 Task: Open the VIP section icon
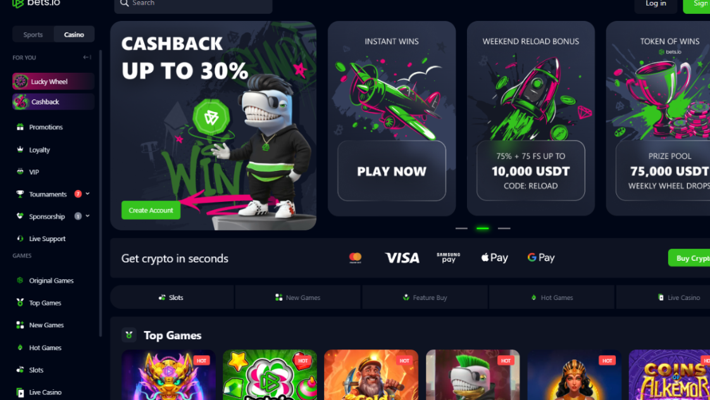(20, 172)
